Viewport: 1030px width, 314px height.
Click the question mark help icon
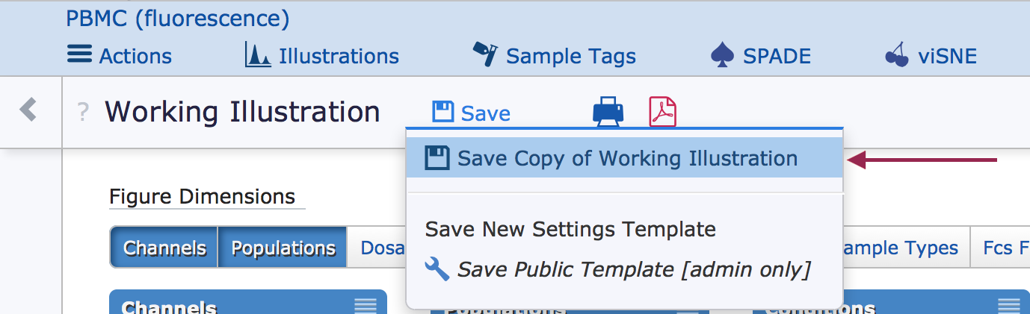click(83, 113)
